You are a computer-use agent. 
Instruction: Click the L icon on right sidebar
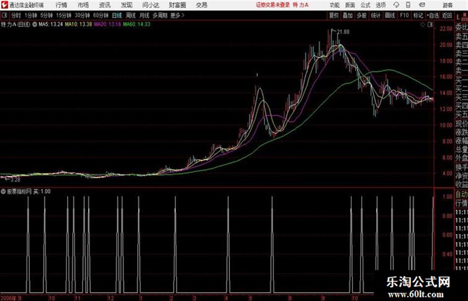tap(458, 17)
